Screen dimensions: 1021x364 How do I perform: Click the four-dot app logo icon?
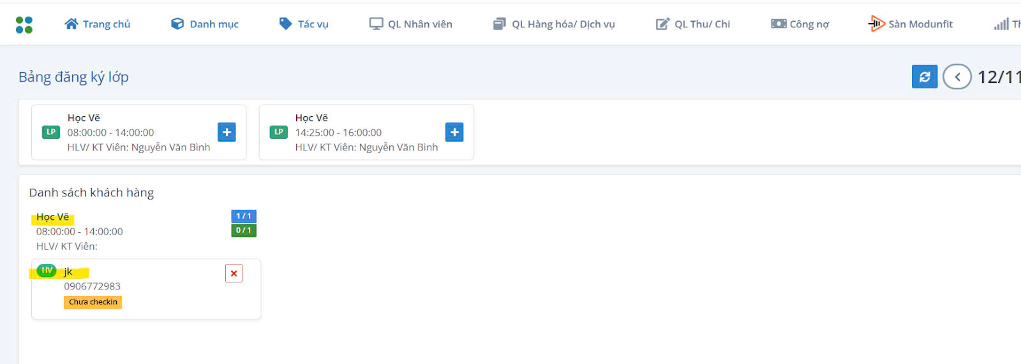[24, 25]
